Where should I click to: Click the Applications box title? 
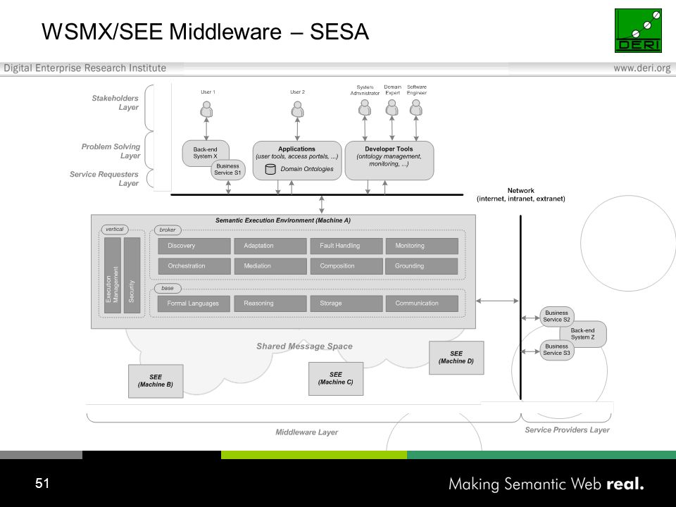tap(296, 149)
